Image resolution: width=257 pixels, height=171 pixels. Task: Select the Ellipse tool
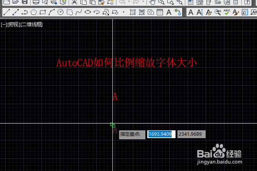88,12
